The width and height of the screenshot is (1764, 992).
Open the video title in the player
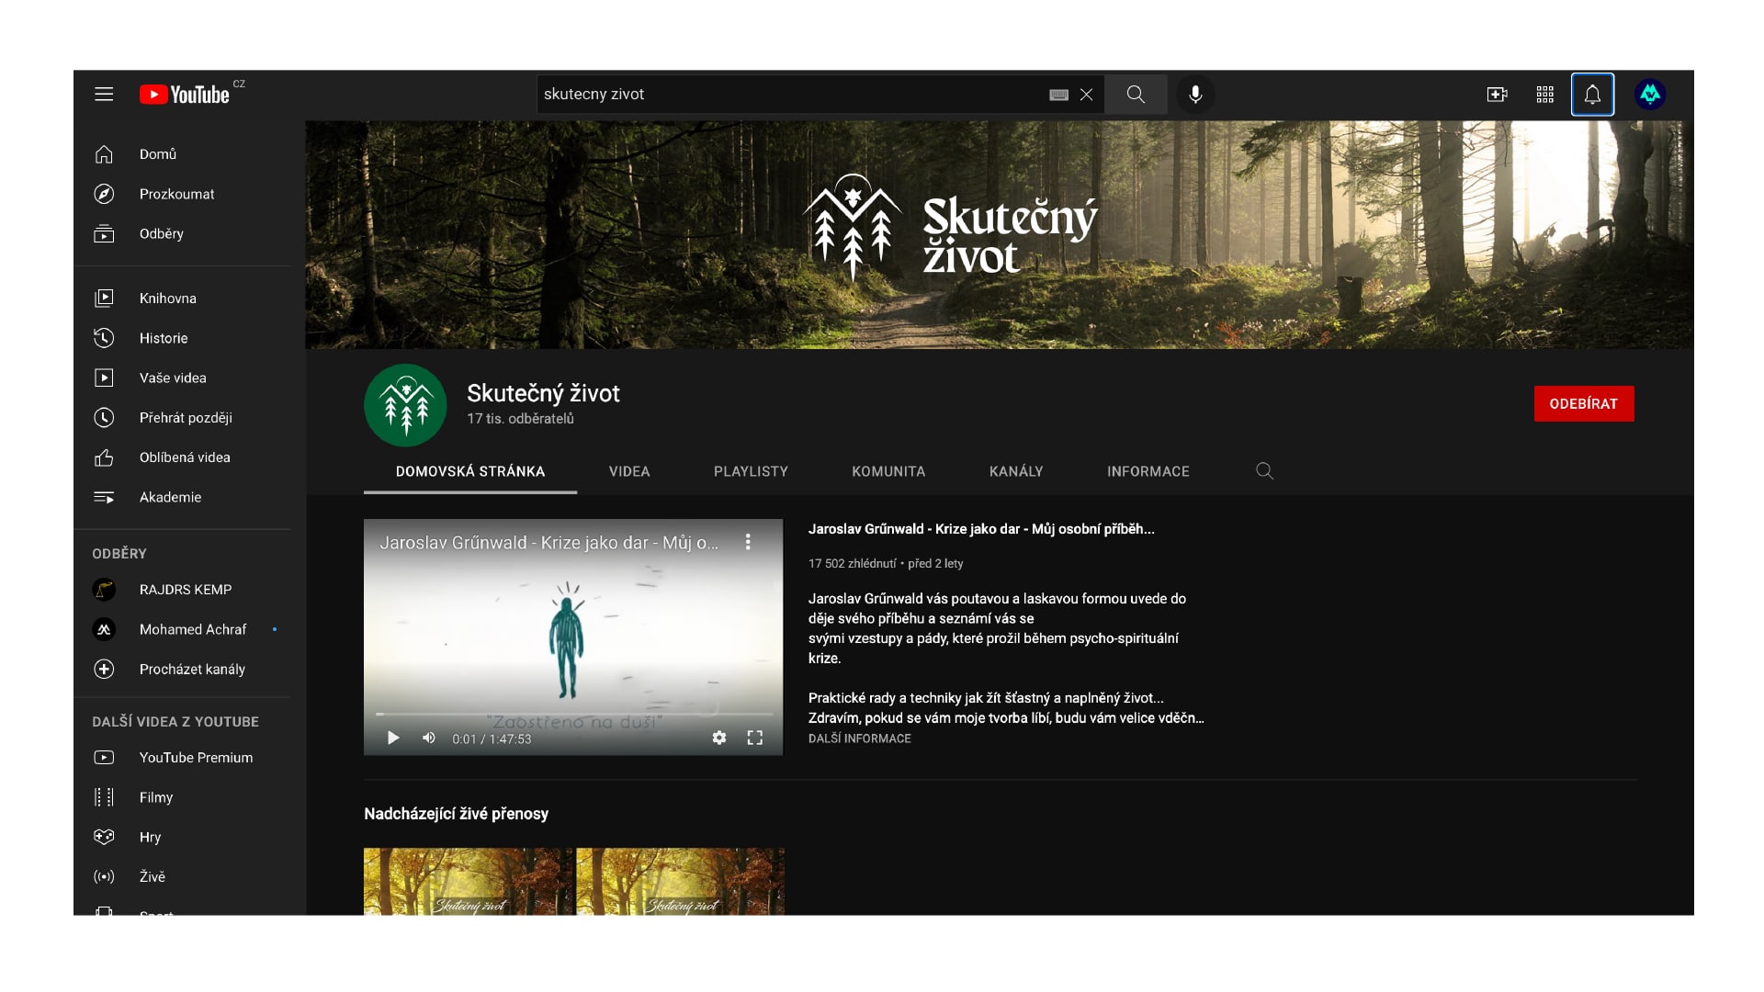click(549, 543)
